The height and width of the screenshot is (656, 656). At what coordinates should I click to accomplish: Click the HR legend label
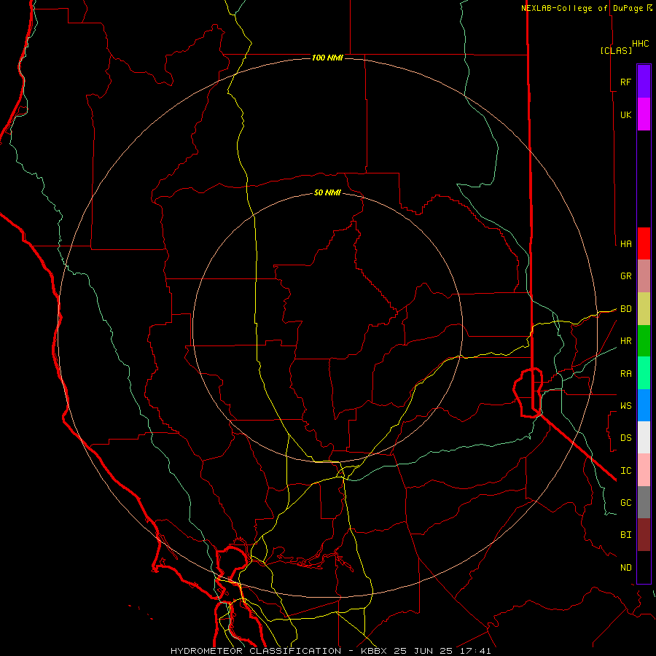coord(625,341)
